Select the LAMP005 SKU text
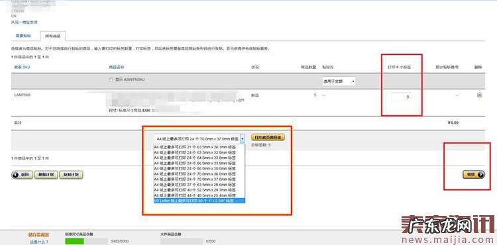Screen dimensions: 497x245 click(23, 95)
